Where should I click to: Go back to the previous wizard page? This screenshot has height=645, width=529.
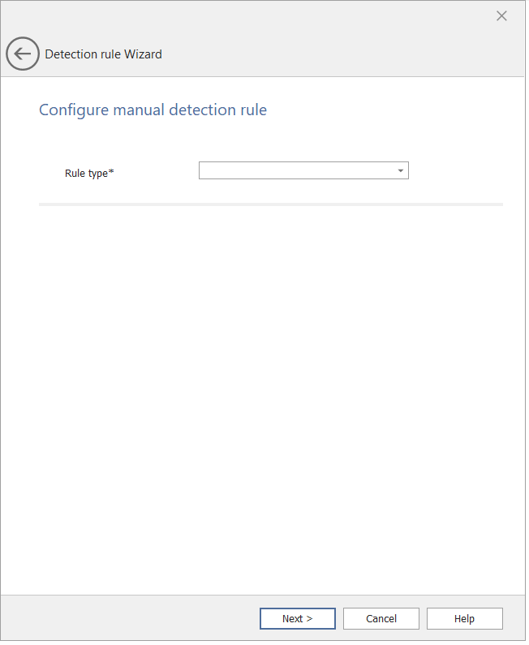click(x=23, y=54)
